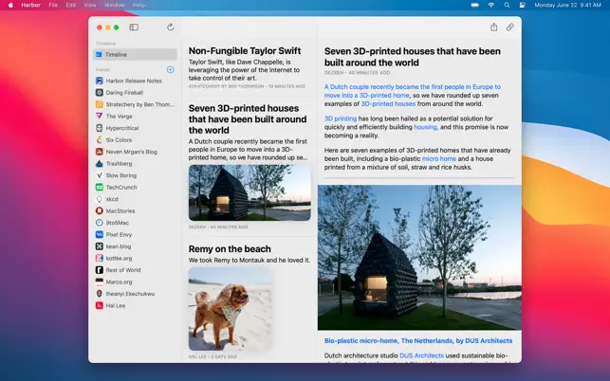The width and height of the screenshot is (610, 381).
Task: Select the 'Rest of World' feed name
Action: (x=123, y=270)
